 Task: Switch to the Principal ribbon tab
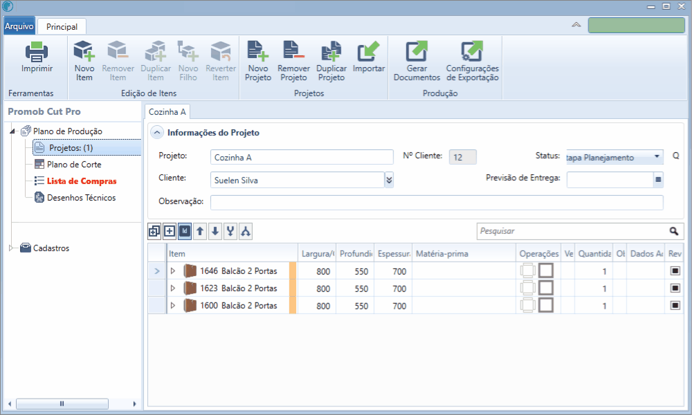(62, 26)
